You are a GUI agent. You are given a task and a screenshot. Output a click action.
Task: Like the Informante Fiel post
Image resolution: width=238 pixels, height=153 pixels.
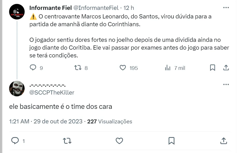[123, 68]
